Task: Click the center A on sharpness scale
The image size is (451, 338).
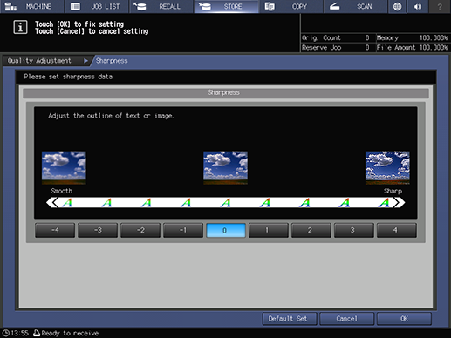Action: click(x=225, y=202)
